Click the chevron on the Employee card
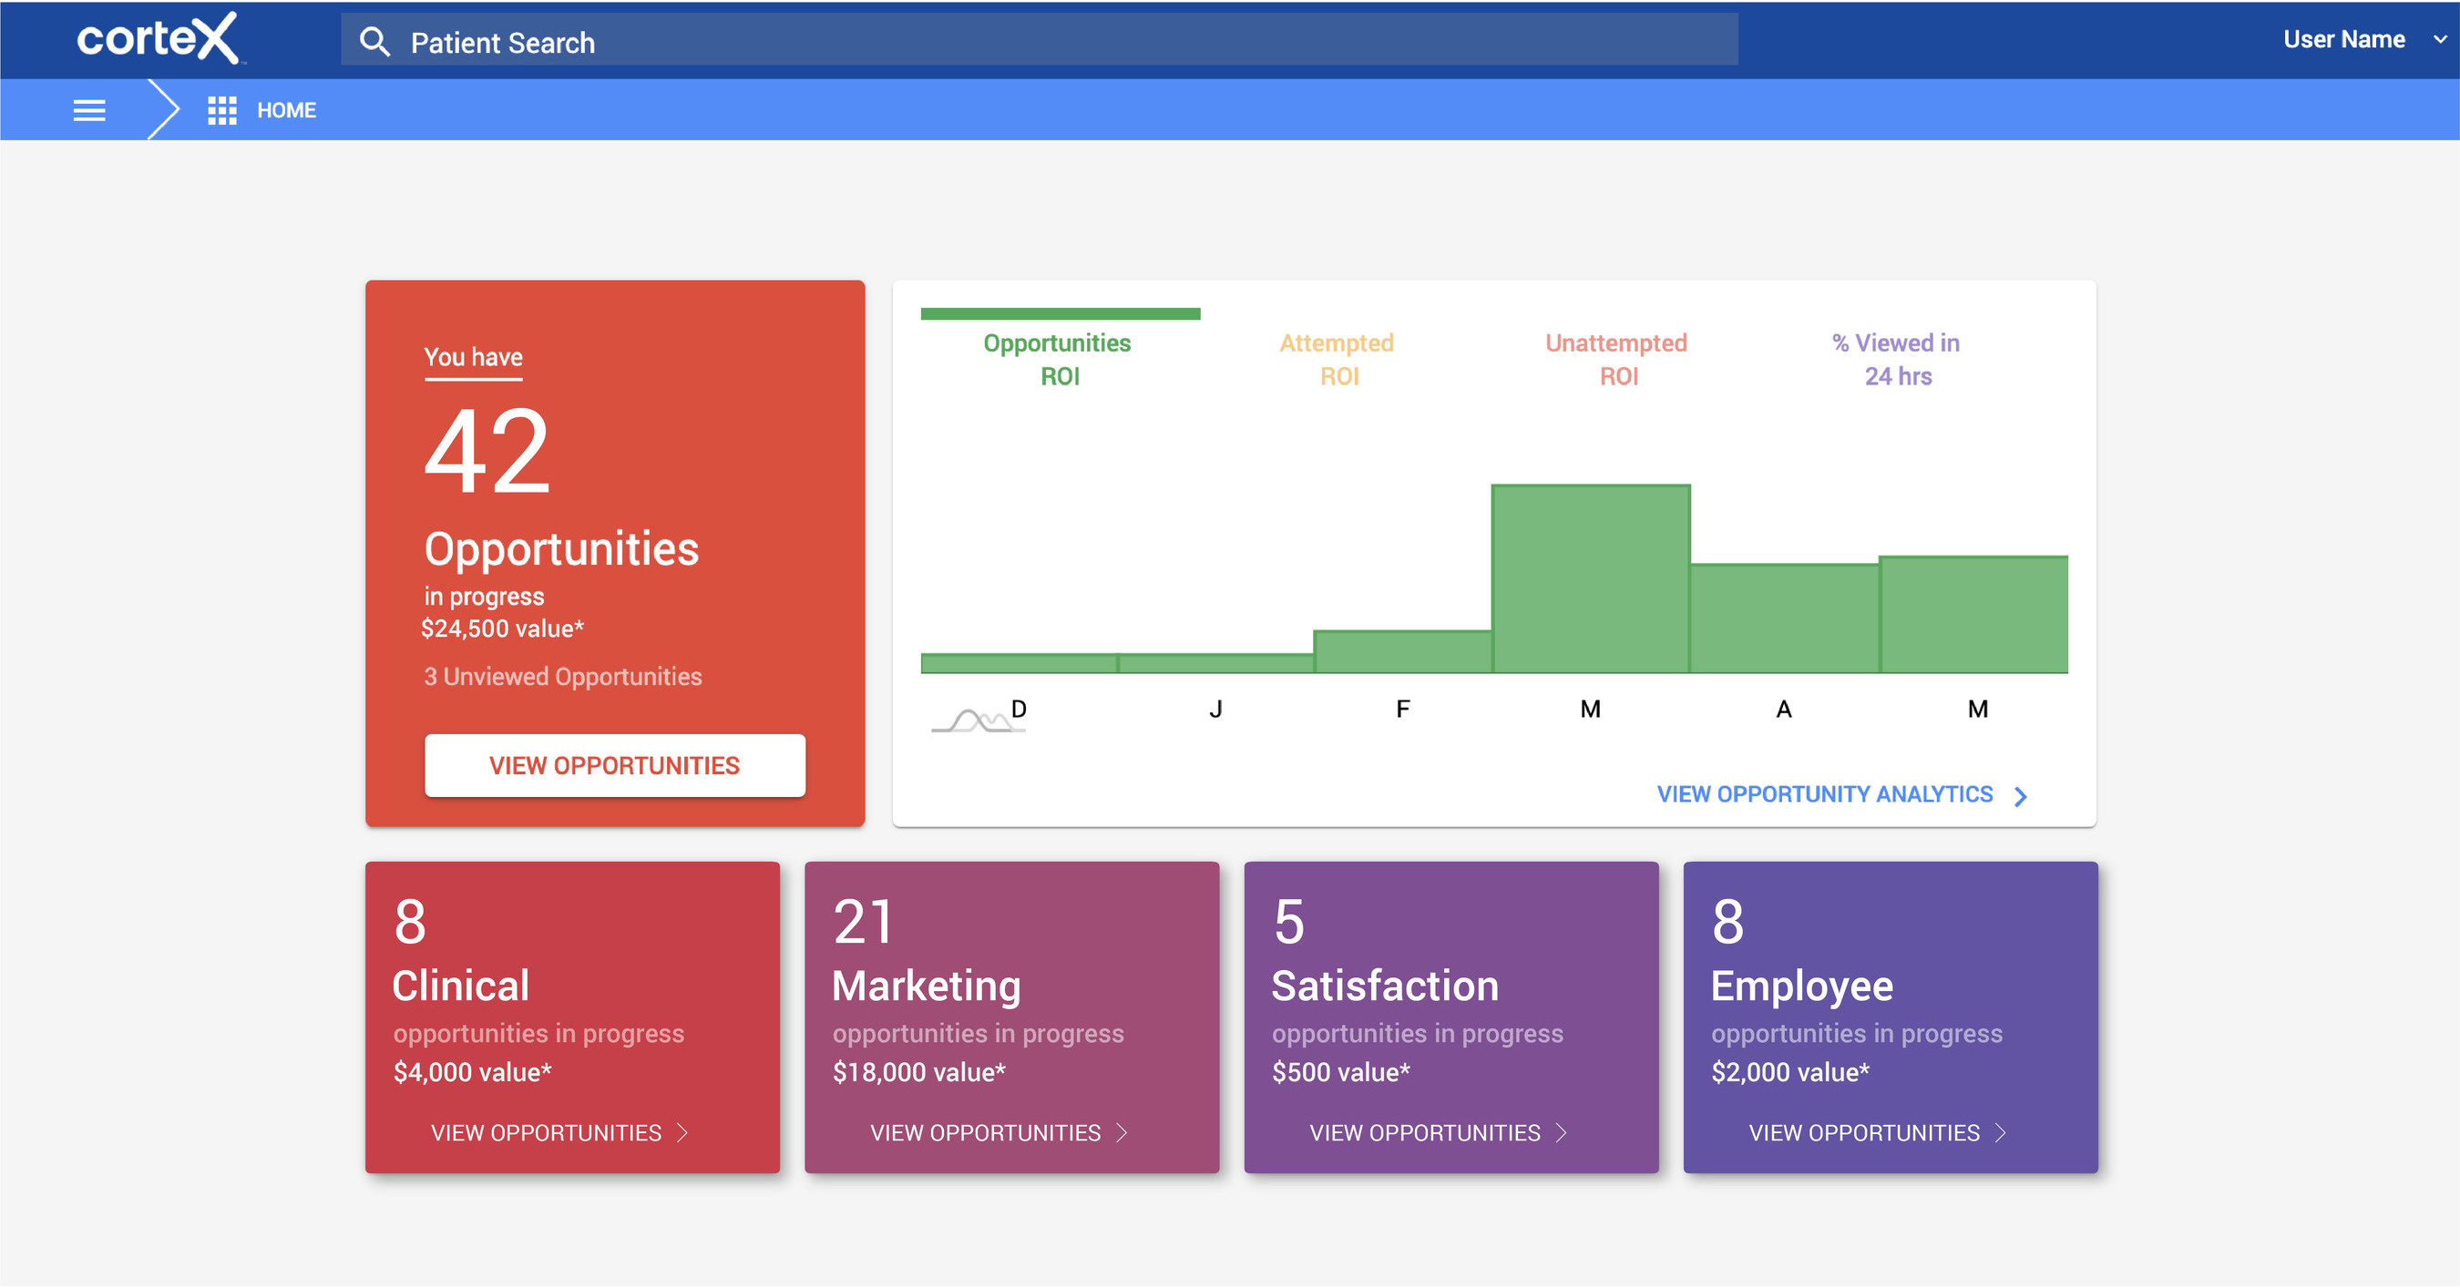 (2001, 1132)
